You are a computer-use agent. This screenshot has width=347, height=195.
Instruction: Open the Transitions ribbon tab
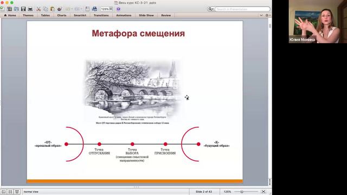pos(101,15)
